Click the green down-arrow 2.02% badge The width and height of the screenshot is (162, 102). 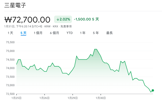[x=63, y=19]
